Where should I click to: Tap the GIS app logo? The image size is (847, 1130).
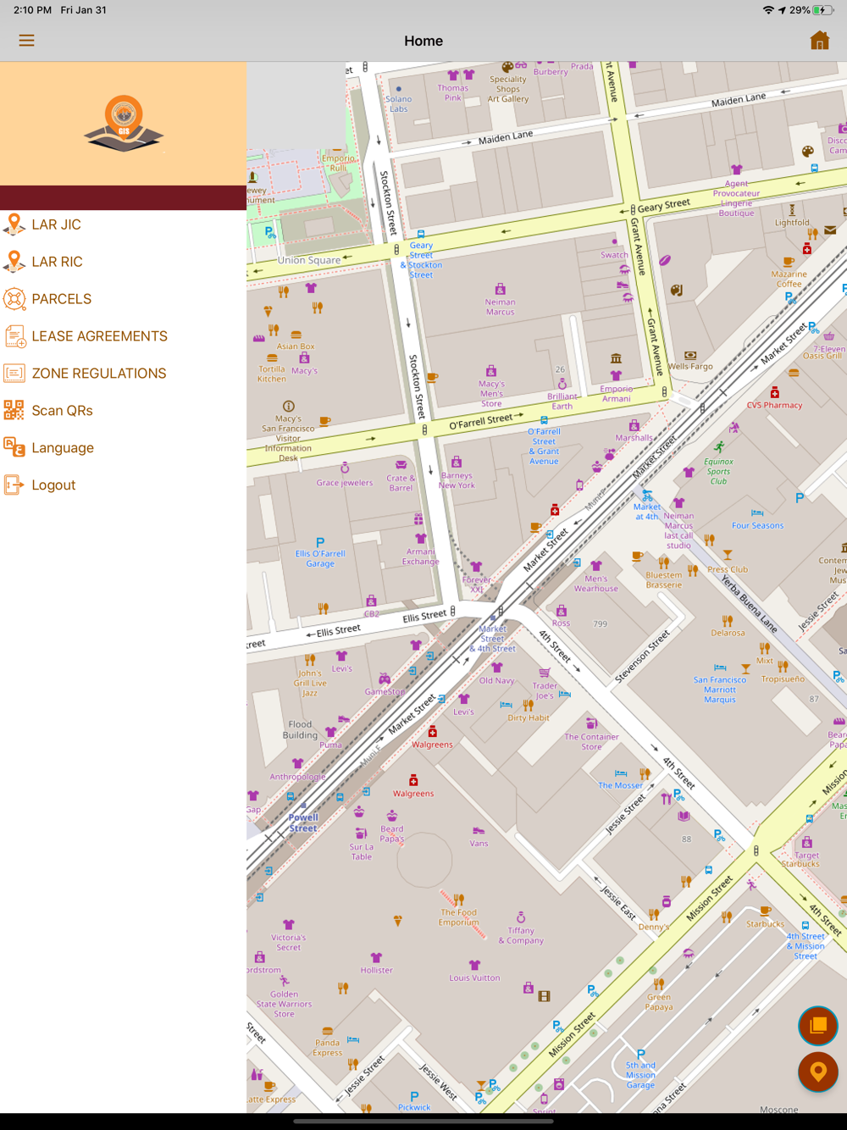124,124
